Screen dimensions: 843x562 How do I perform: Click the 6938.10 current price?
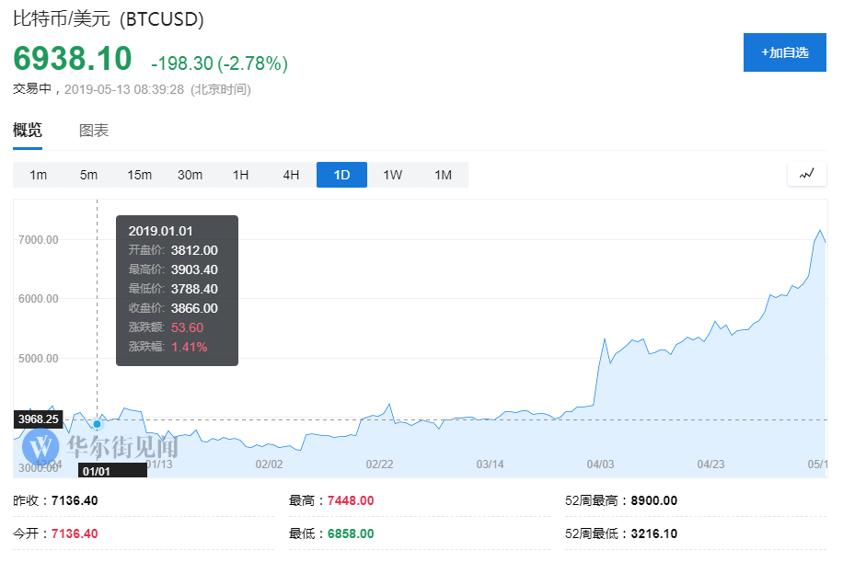click(73, 59)
